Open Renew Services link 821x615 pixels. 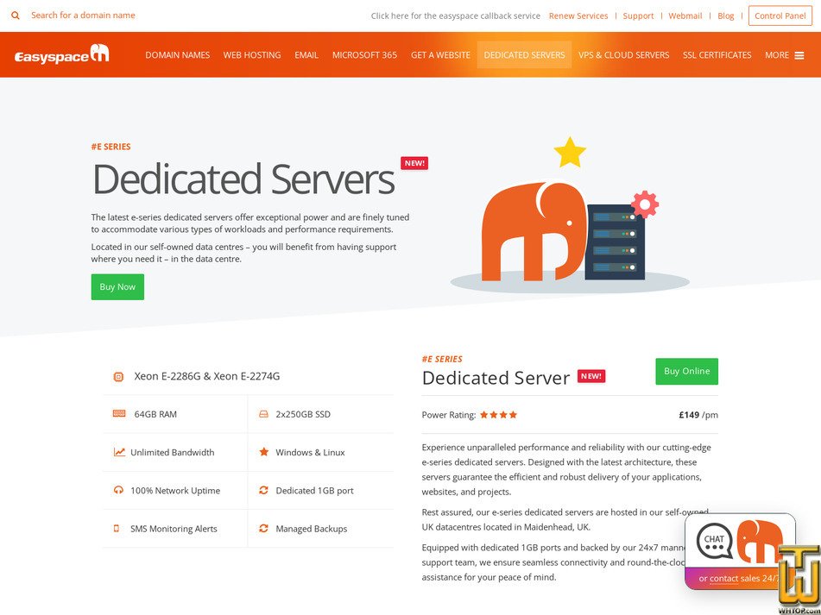click(x=578, y=16)
